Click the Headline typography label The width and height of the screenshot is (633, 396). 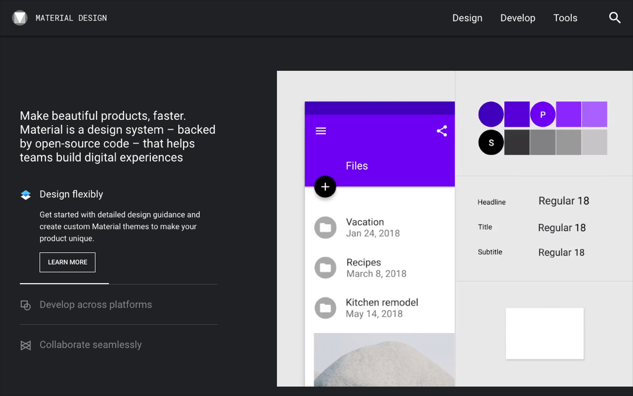click(x=492, y=202)
